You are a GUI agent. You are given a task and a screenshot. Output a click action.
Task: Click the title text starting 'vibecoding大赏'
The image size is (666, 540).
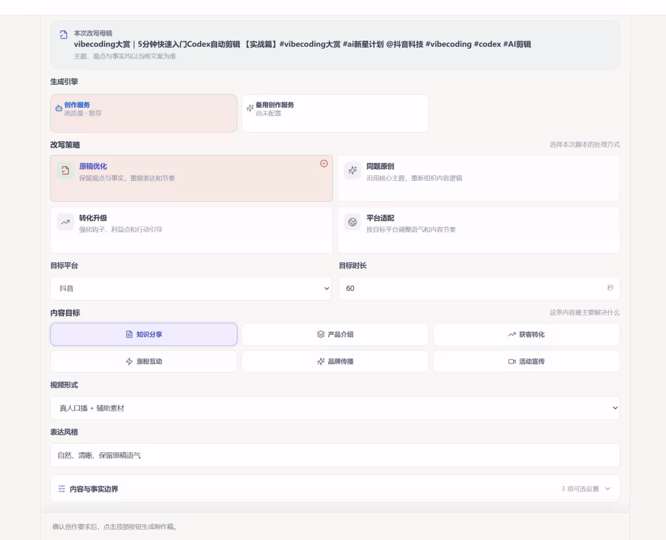click(x=302, y=44)
